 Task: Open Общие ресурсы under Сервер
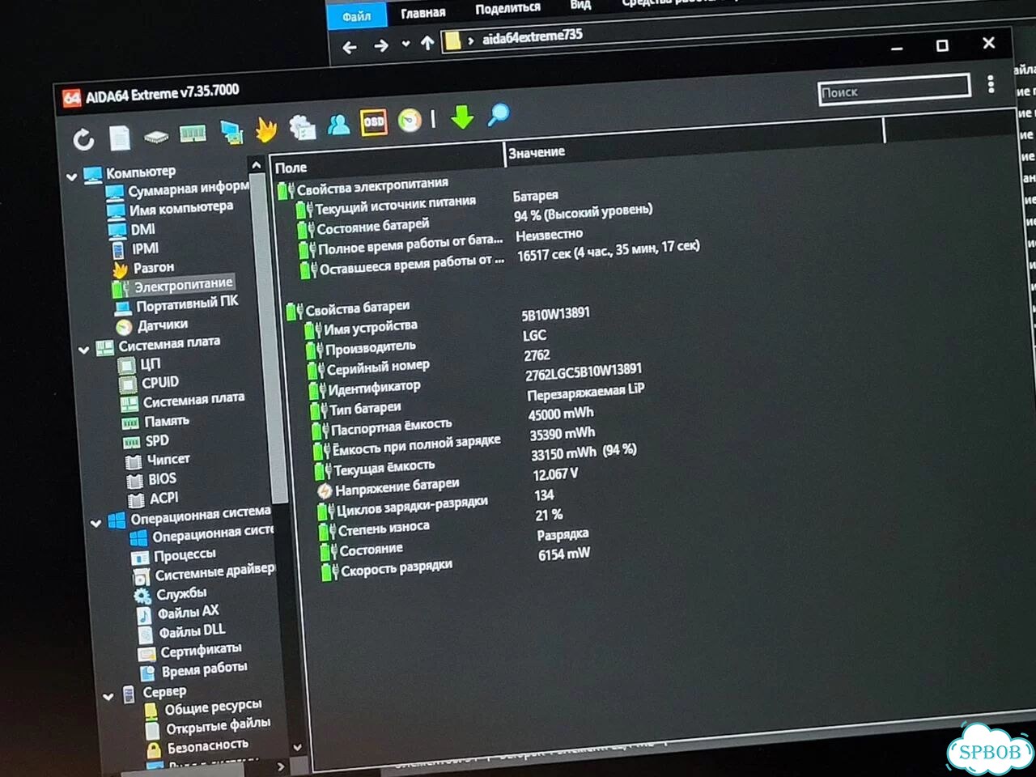click(203, 709)
